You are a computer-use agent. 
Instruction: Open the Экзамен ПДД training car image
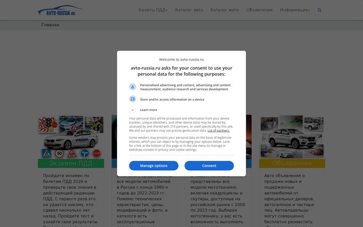[x=71, y=137]
